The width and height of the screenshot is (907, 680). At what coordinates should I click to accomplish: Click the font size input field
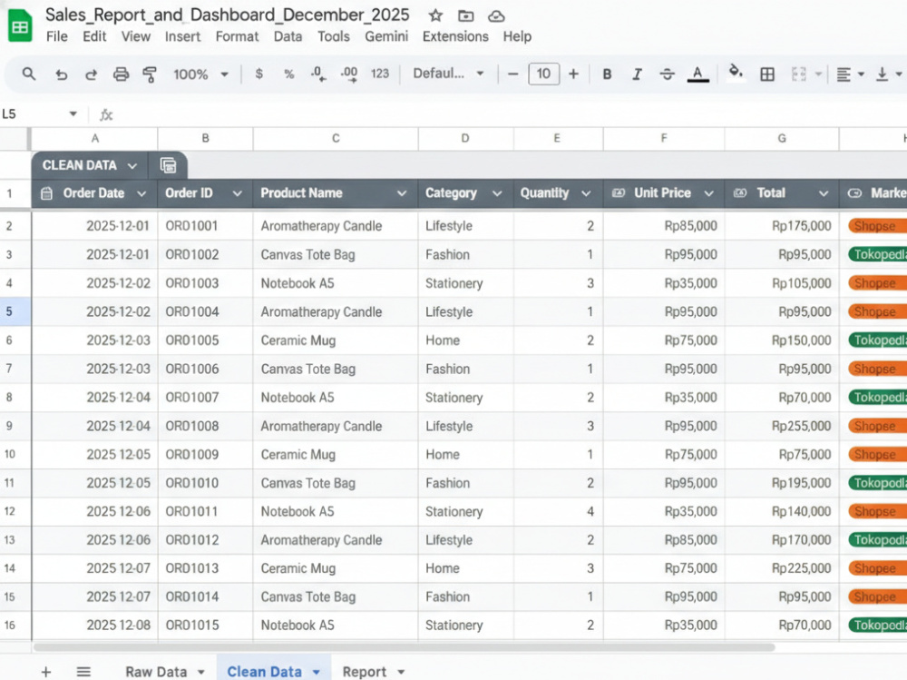point(543,74)
